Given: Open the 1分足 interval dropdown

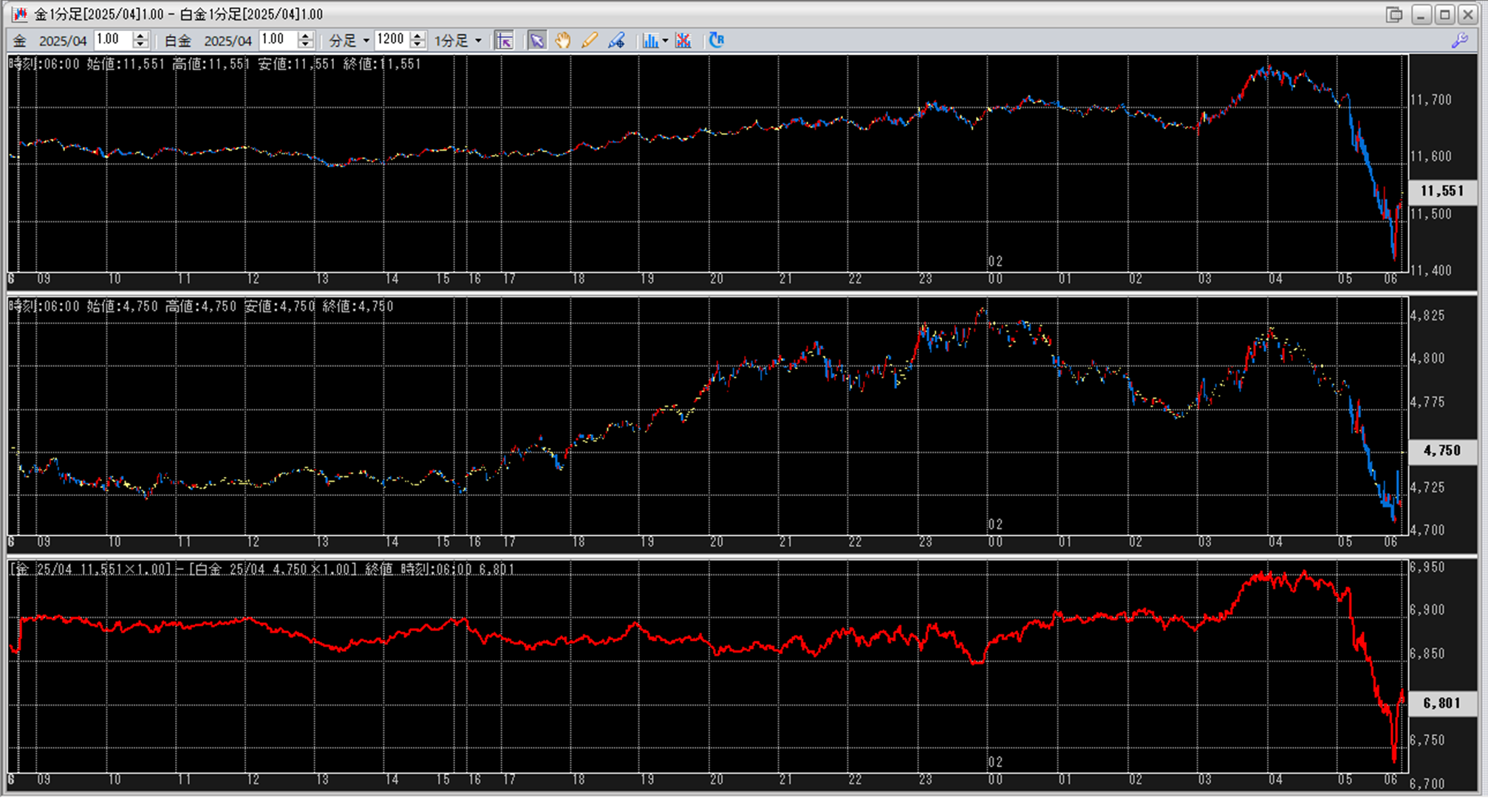Looking at the screenshot, I should [458, 41].
